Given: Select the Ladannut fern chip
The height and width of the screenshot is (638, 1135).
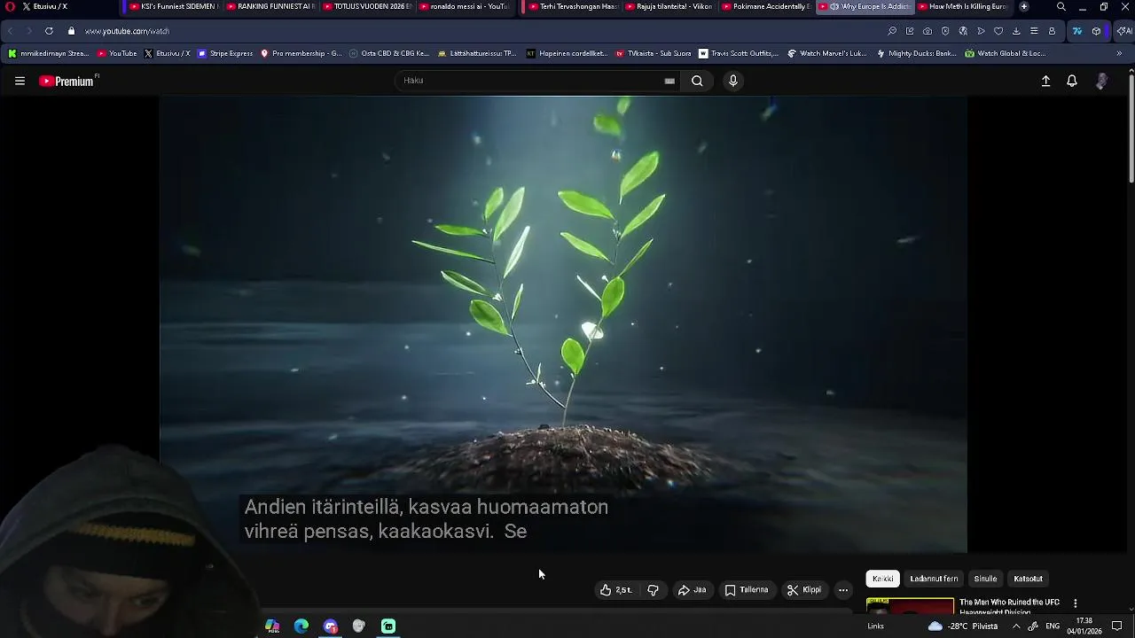Looking at the screenshot, I should (x=934, y=579).
